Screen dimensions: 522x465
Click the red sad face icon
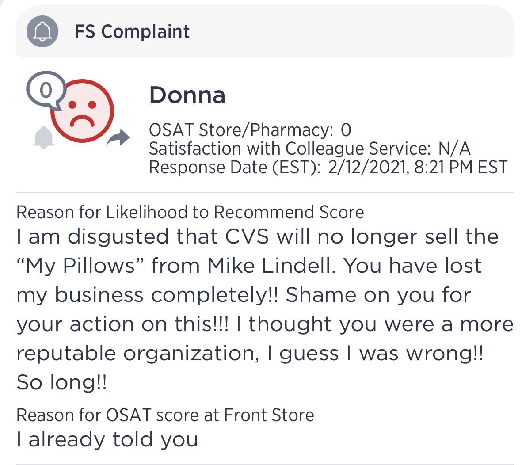point(82,111)
